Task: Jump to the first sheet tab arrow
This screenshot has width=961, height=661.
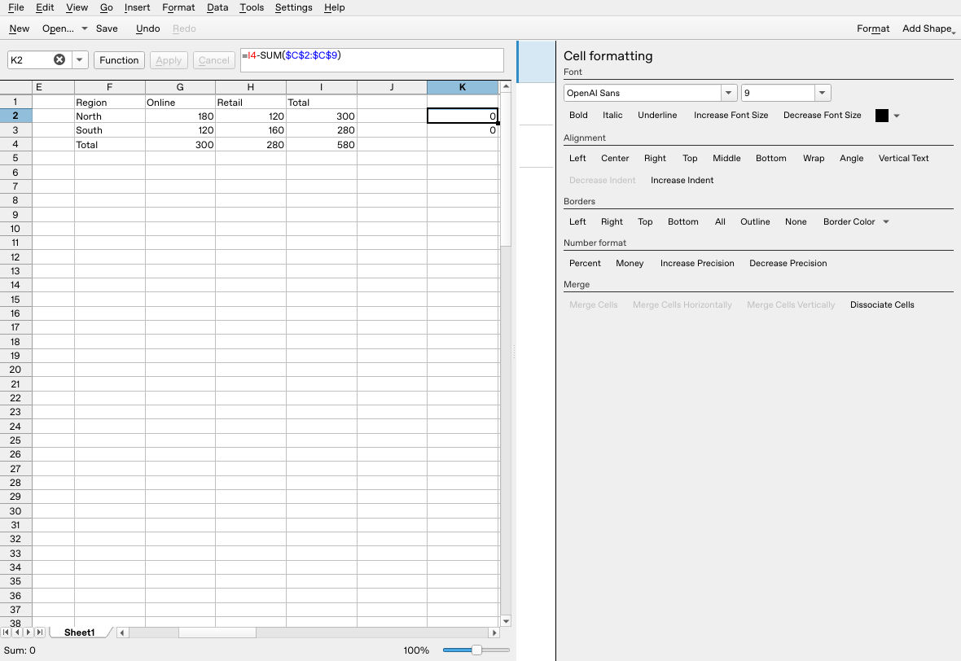Action: point(7,633)
